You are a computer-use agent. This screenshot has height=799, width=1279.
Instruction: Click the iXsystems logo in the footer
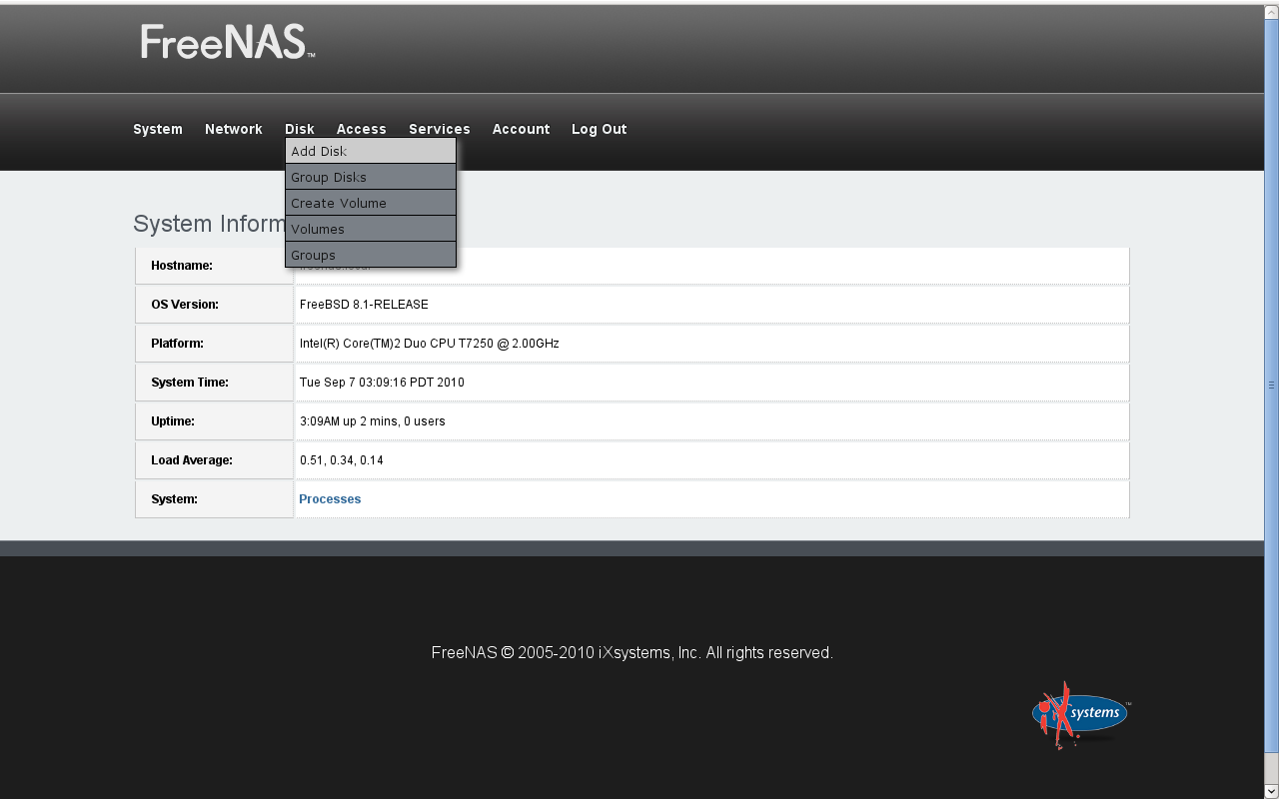pos(1081,714)
